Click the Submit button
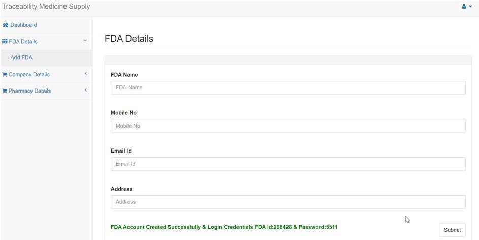 452,230
